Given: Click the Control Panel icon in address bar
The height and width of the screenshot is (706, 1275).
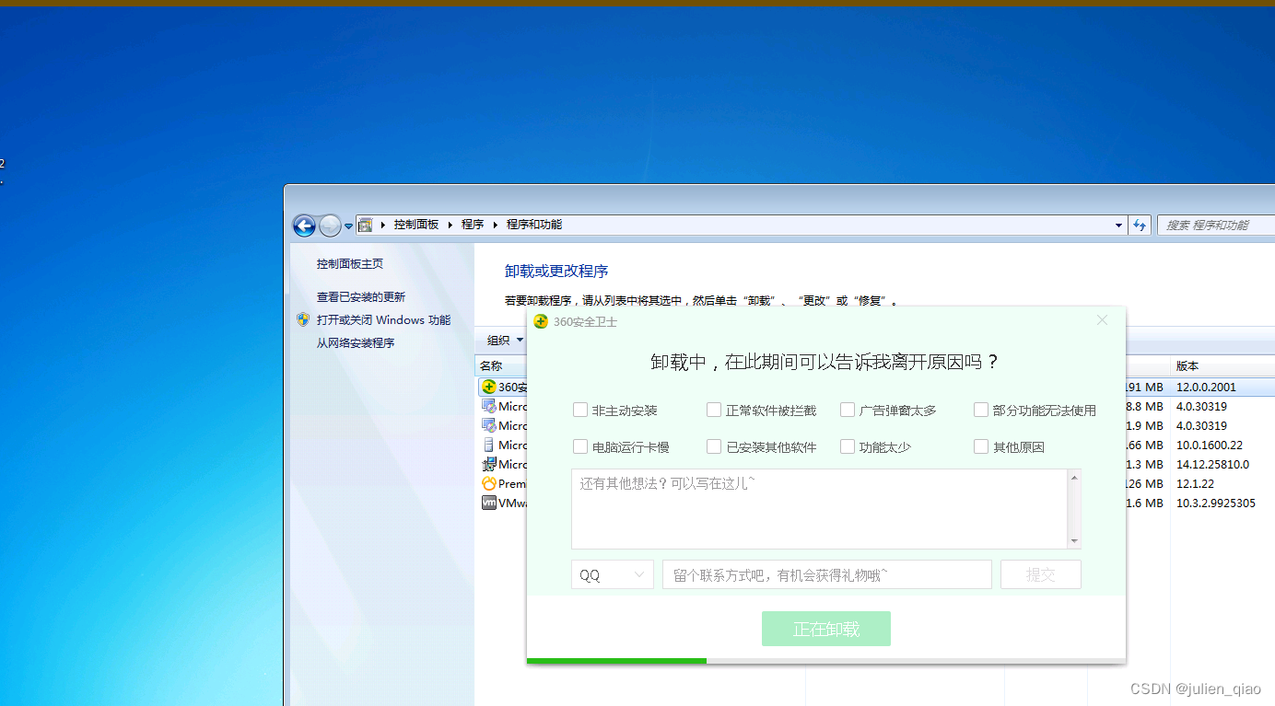Looking at the screenshot, I should tap(366, 225).
